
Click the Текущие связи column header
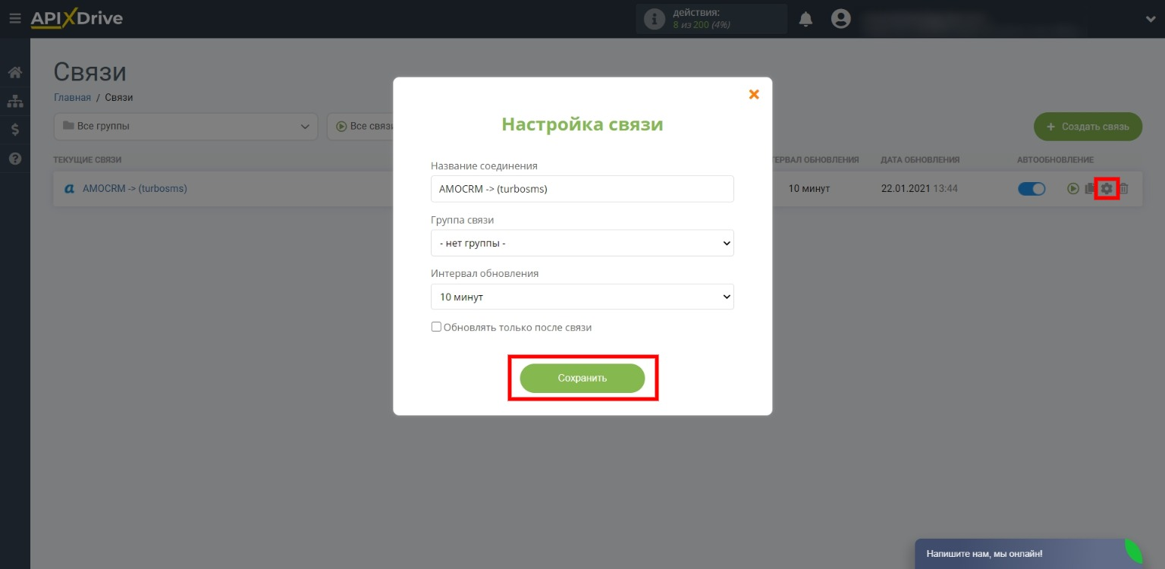[87, 160]
